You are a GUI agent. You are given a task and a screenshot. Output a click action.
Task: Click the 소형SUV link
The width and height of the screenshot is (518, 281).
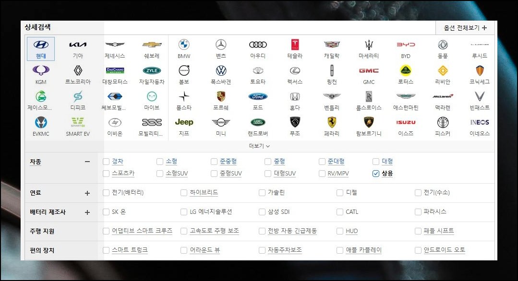177,173
